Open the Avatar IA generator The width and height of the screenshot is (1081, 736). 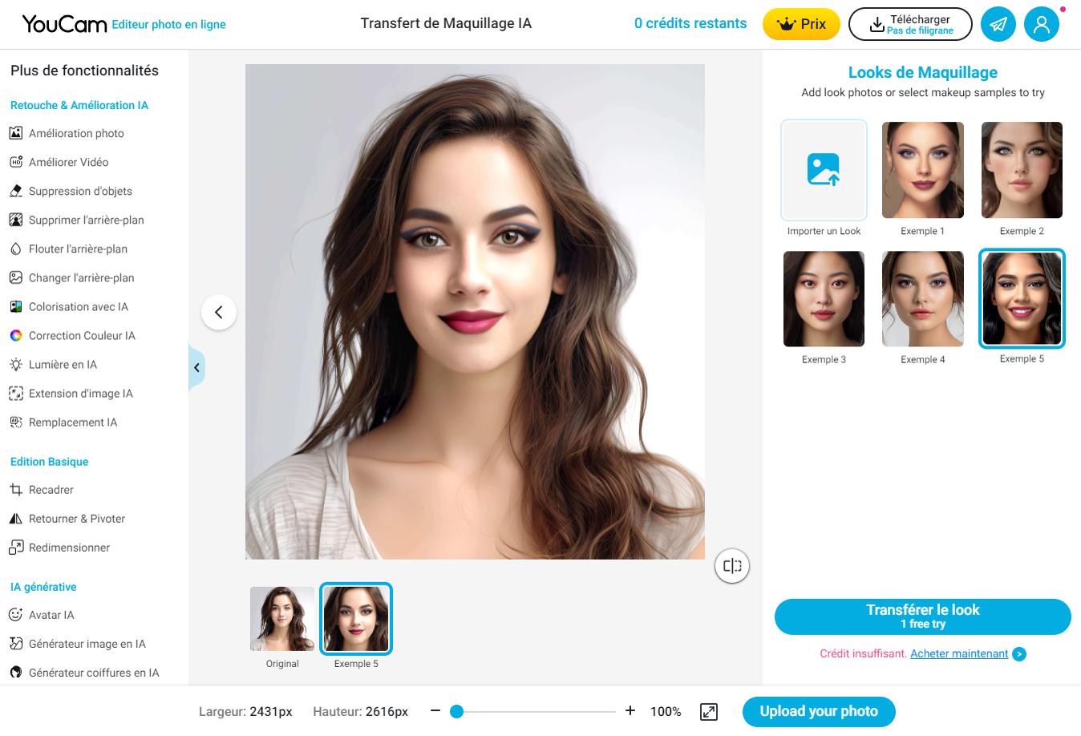click(51, 615)
